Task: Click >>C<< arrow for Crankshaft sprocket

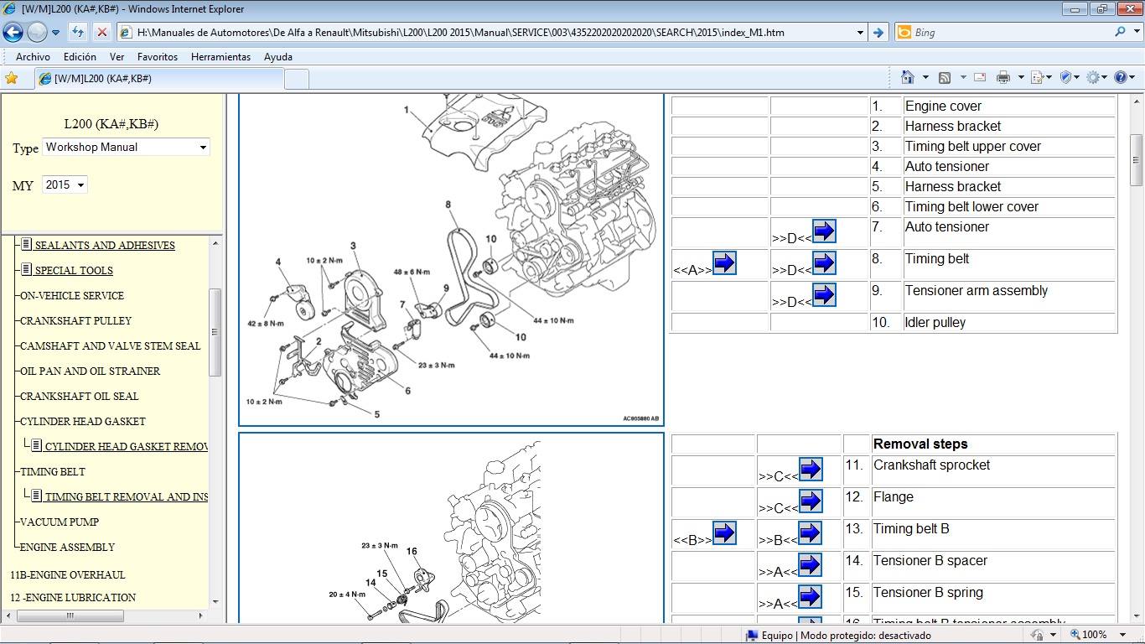Action: (810, 469)
